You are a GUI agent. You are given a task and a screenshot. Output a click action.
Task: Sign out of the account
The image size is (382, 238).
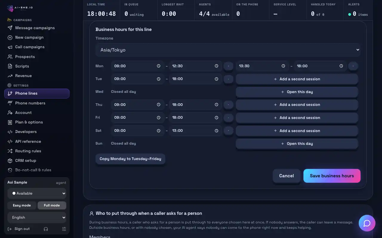(19, 229)
